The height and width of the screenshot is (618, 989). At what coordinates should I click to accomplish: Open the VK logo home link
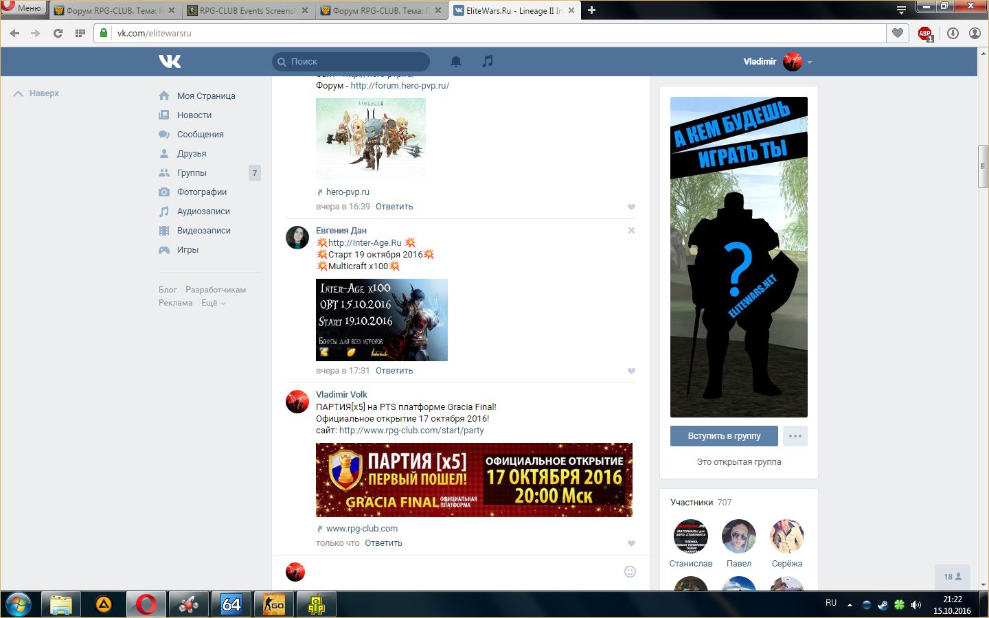[170, 61]
